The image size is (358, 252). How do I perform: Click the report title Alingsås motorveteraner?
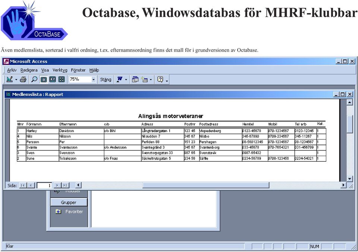170,116
